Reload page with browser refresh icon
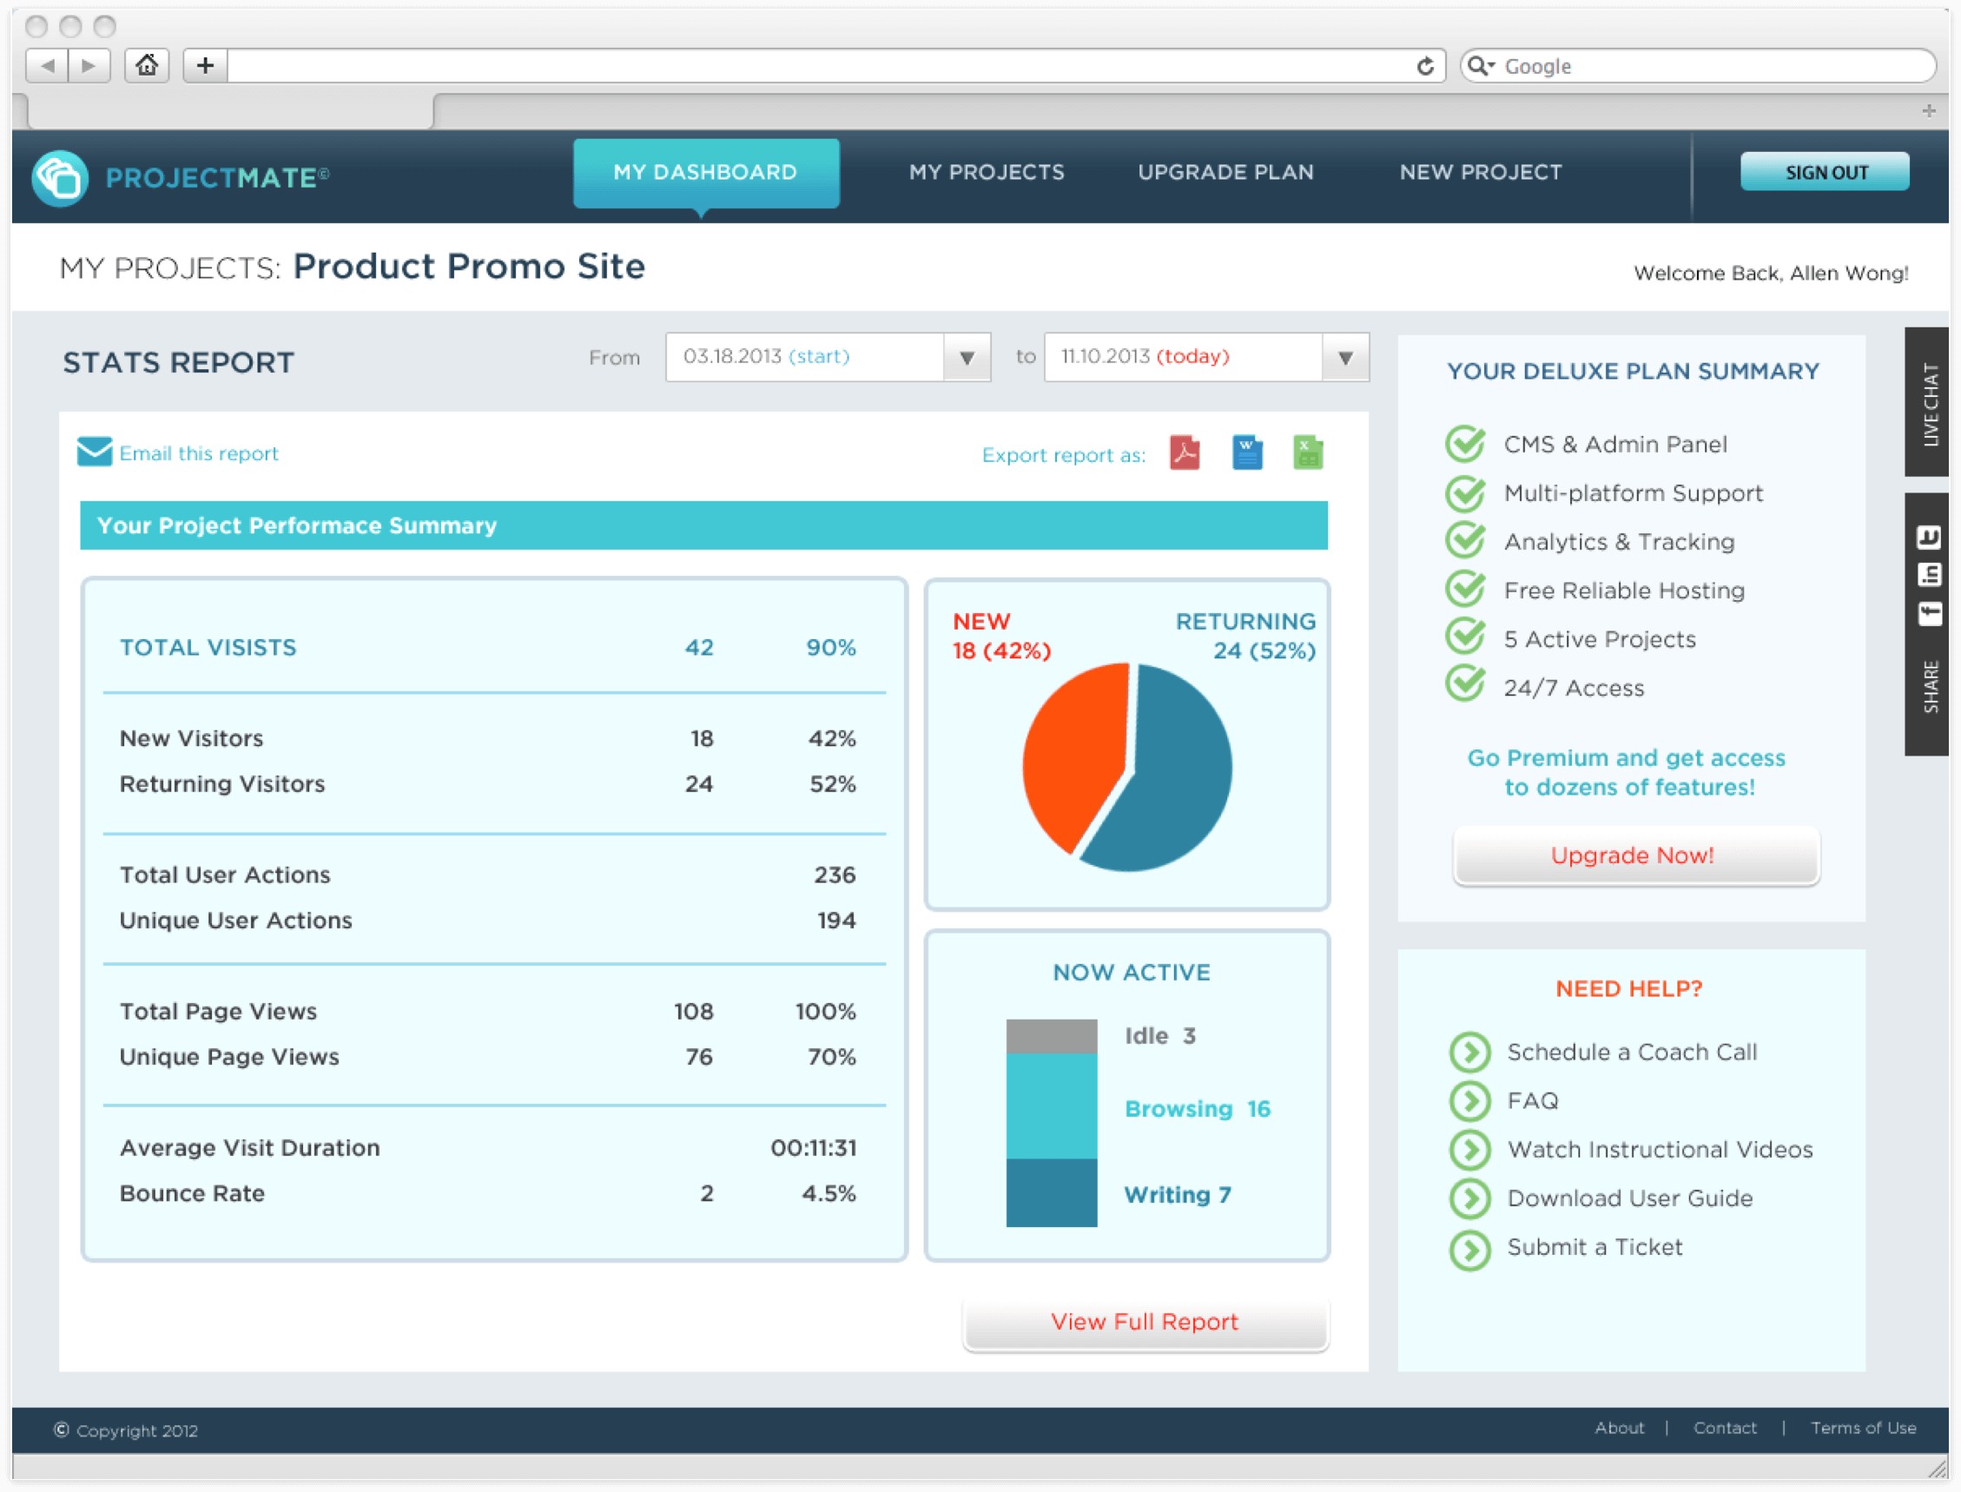Viewport: 1961px width, 1492px height. (x=1424, y=67)
